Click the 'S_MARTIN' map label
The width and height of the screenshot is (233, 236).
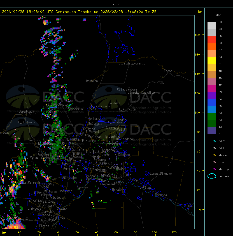click(x=106, y=163)
